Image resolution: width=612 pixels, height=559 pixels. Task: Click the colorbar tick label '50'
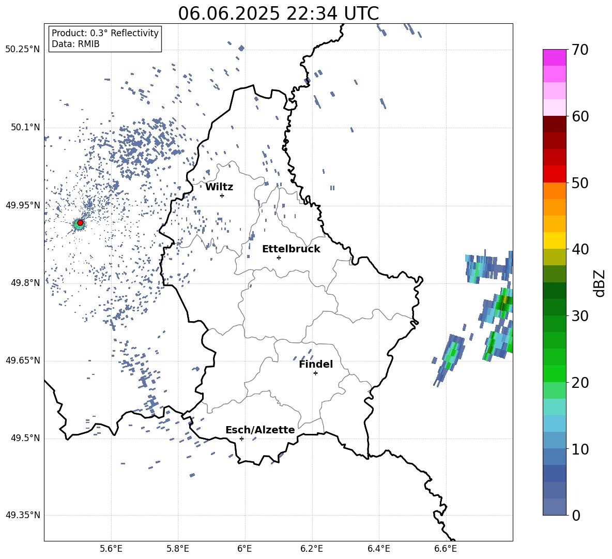pos(580,183)
